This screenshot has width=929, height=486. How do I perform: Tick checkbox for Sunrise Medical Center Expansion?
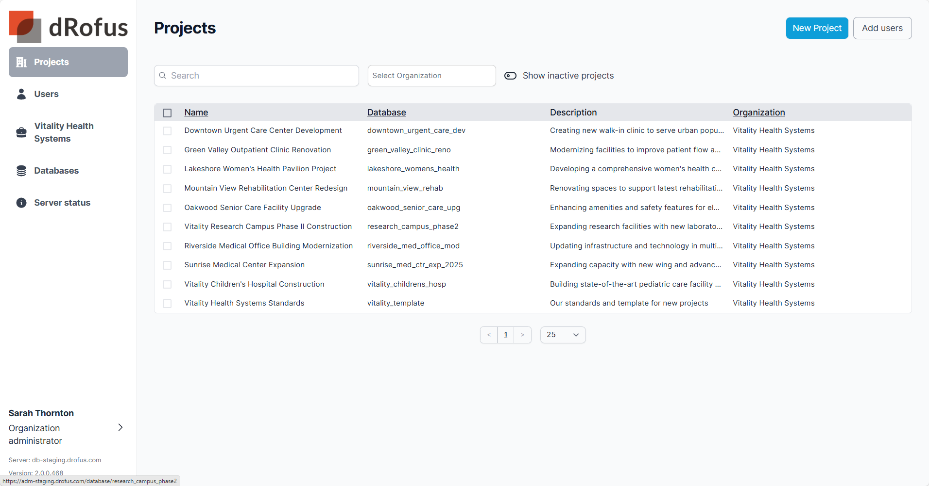167,265
